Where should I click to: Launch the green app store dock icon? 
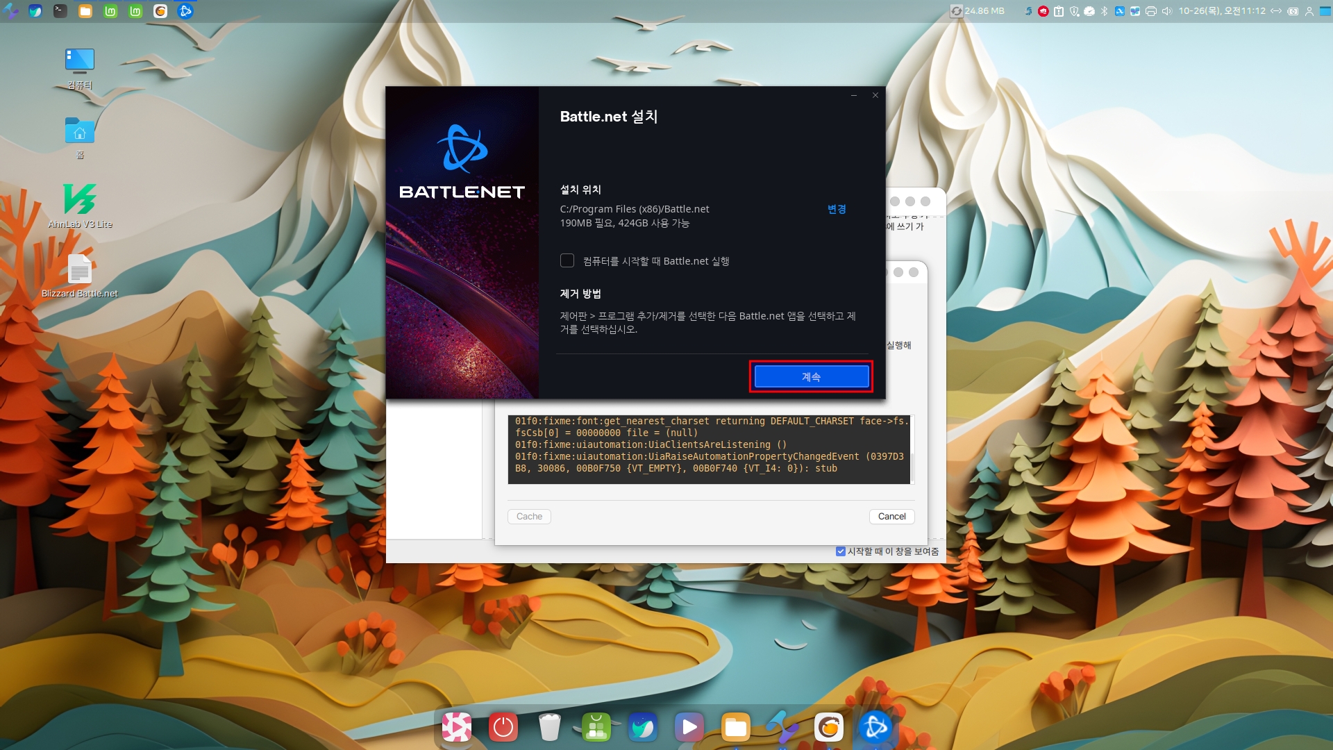596,727
